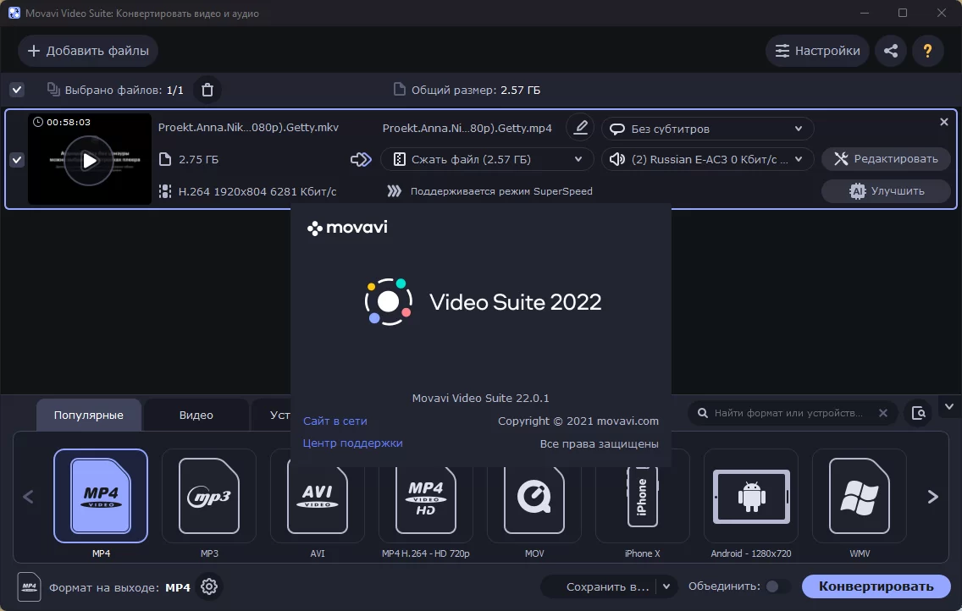The width and height of the screenshot is (962, 611).
Task: Start conversion with Конвертировать button
Action: (x=876, y=586)
